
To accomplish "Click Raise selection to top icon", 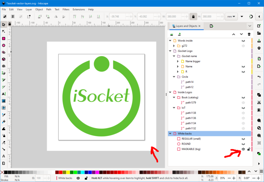I will 75,17.
